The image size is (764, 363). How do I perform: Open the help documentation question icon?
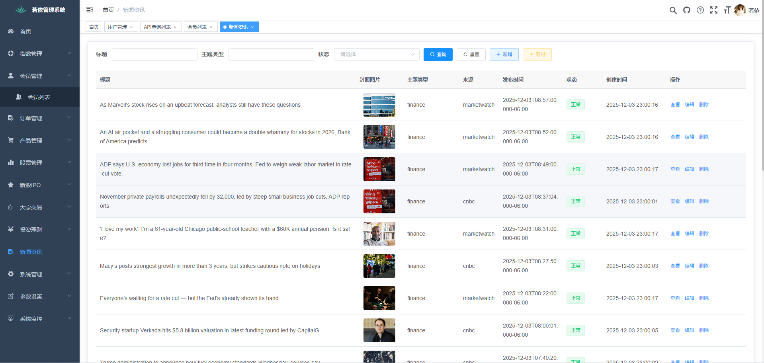[700, 10]
